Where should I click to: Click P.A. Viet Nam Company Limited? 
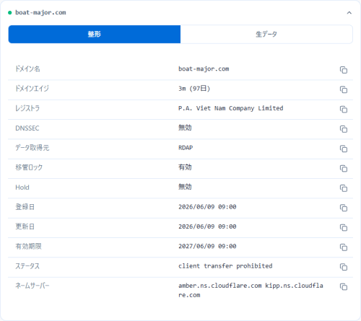tap(230, 108)
